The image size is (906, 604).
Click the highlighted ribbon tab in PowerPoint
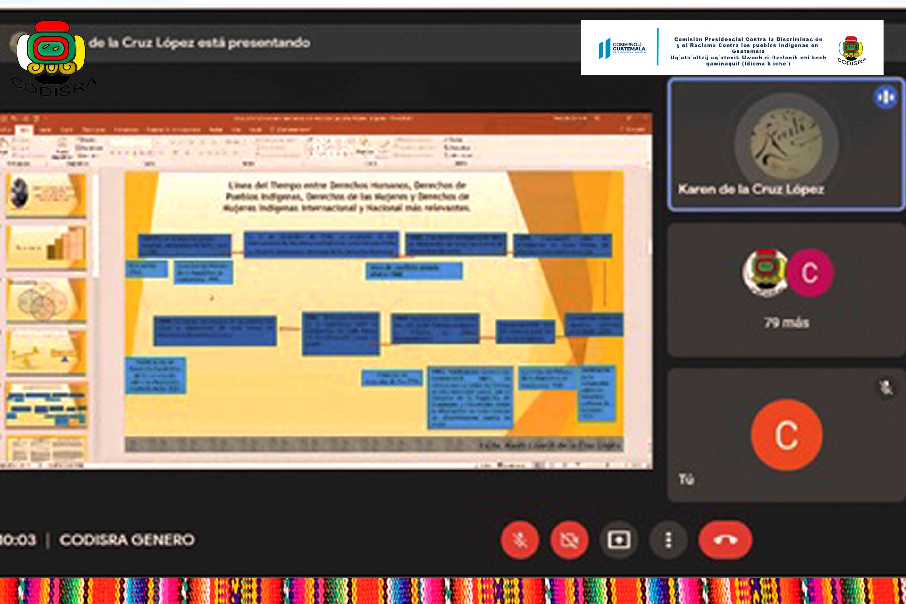click(x=24, y=129)
